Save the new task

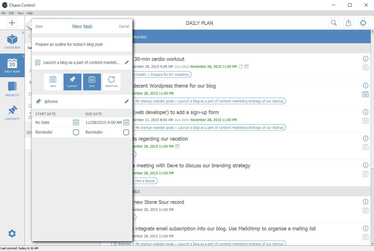click(39, 26)
